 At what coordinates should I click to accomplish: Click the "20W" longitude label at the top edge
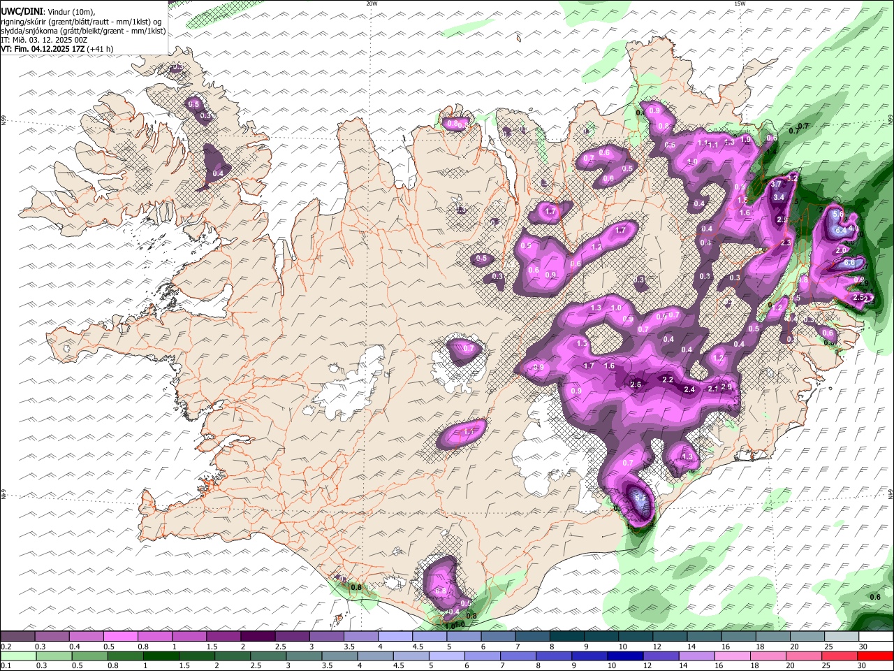click(372, 3)
